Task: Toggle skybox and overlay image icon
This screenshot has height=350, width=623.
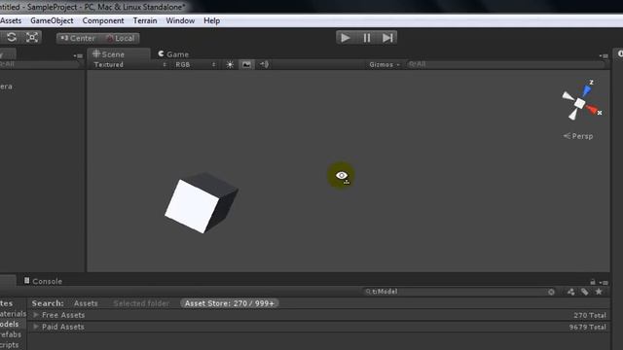Action: (246, 64)
